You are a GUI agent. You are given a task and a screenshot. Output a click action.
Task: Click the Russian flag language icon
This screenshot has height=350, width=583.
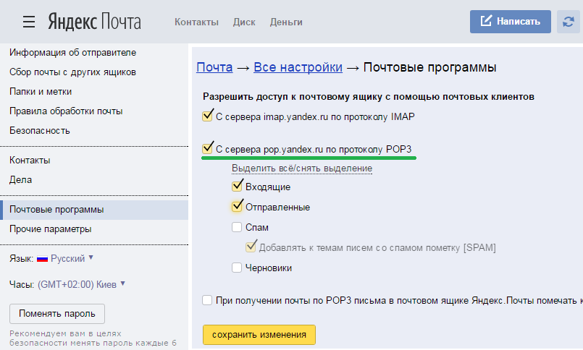coord(43,259)
